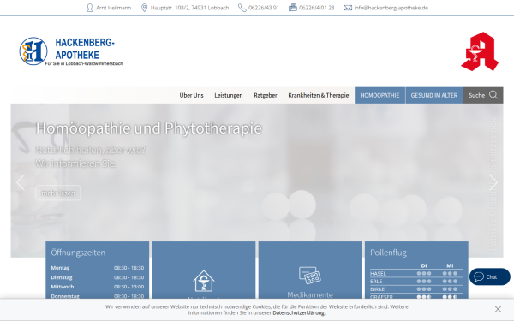Click the Mittwoch 08:30 - 13:00 row
The width and height of the screenshot is (514, 321).
tap(98, 287)
